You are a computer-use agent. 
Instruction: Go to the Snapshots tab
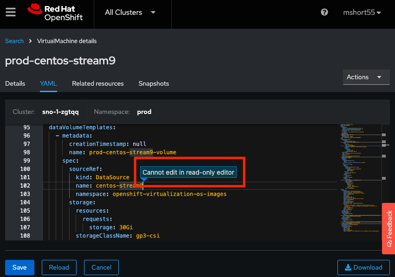(x=154, y=84)
